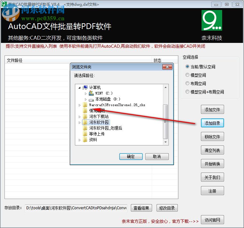Click the folder tree scroll up arrow
Viewport: 244px width, 228px height.
point(166,87)
